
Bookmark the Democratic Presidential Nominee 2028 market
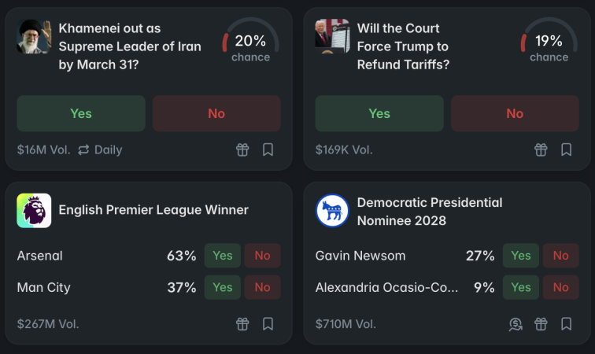click(x=566, y=323)
